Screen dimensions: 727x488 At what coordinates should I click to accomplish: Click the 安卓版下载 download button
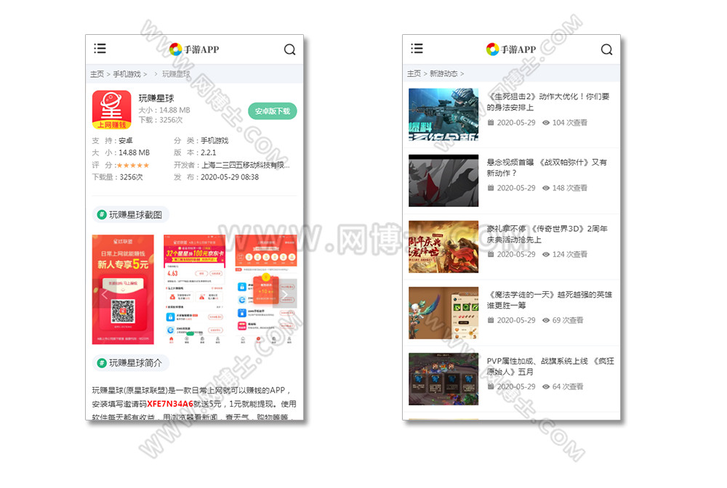[273, 111]
